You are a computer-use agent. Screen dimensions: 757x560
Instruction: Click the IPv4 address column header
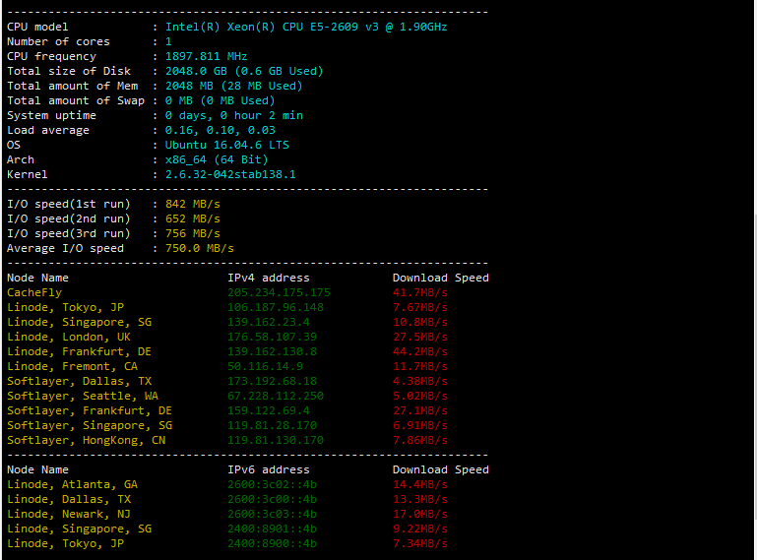coord(269,279)
